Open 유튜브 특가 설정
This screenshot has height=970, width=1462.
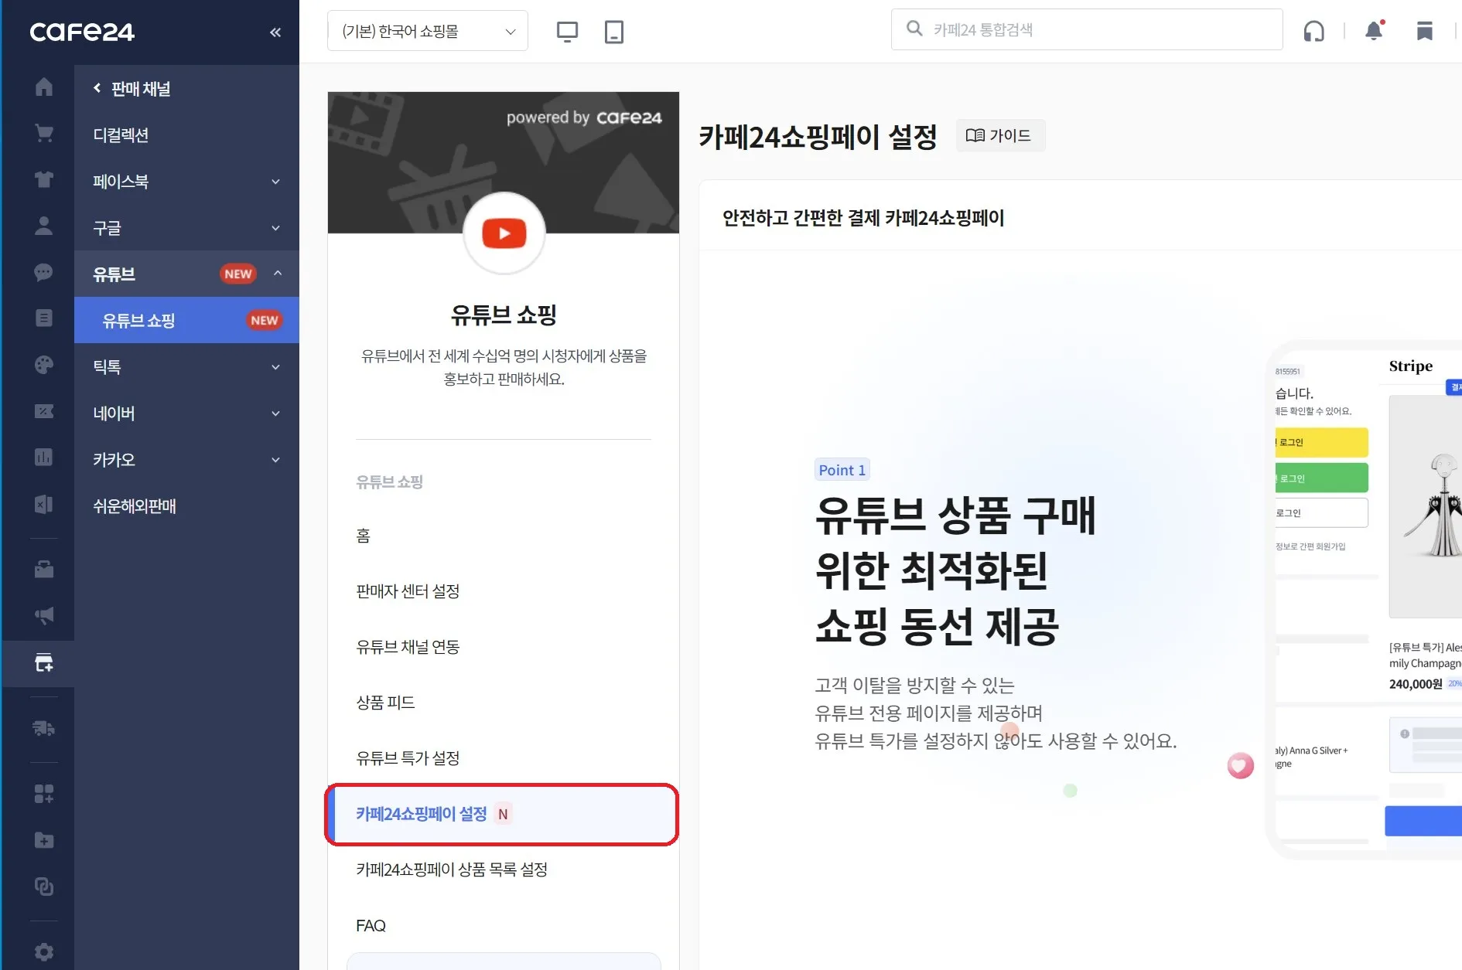coord(408,758)
